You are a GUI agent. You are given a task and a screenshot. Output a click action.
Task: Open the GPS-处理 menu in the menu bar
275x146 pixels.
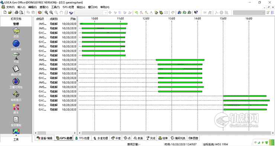[68, 7]
